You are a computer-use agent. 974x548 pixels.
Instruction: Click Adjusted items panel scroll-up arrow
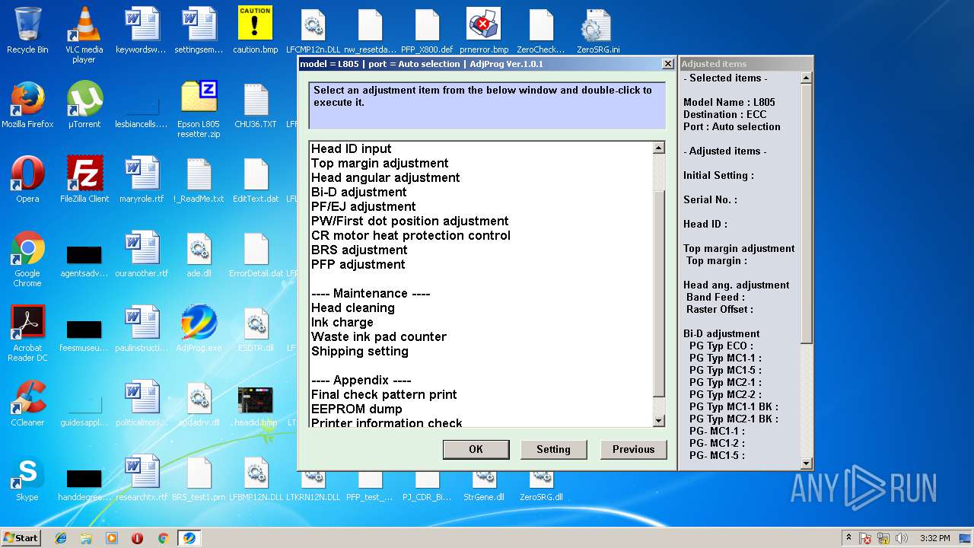click(x=807, y=78)
